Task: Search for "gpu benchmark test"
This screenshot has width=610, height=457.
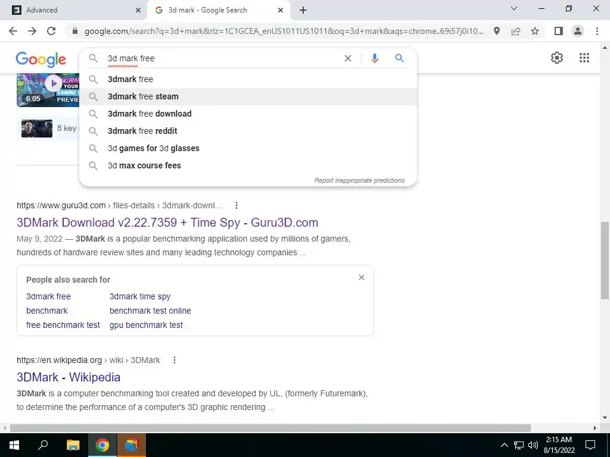Action: click(146, 325)
